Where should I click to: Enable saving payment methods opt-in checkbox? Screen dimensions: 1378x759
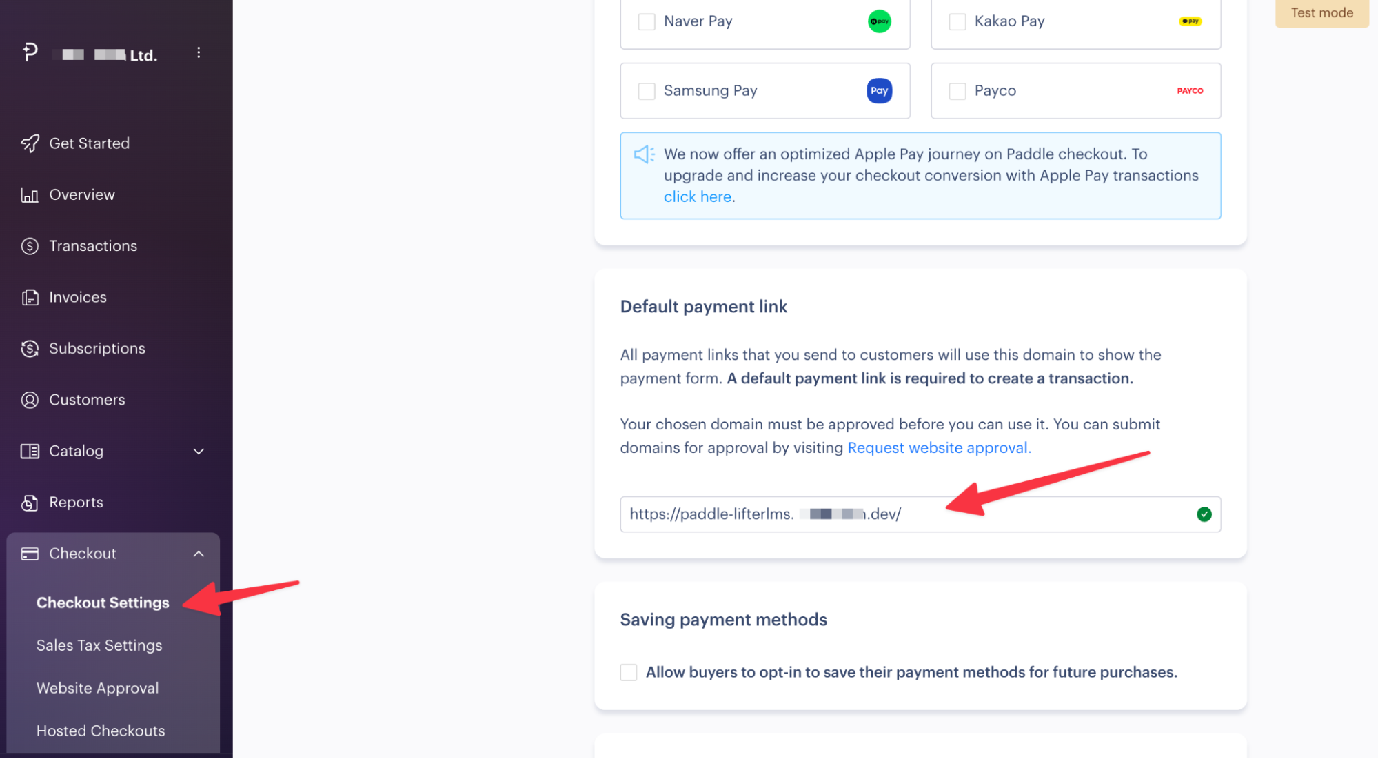(629, 672)
